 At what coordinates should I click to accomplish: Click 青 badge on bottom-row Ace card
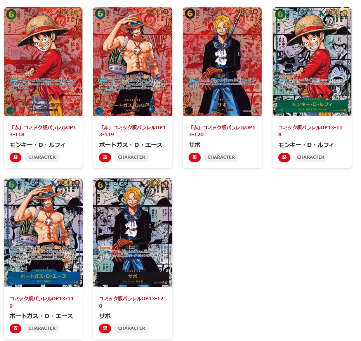(x=16, y=328)
